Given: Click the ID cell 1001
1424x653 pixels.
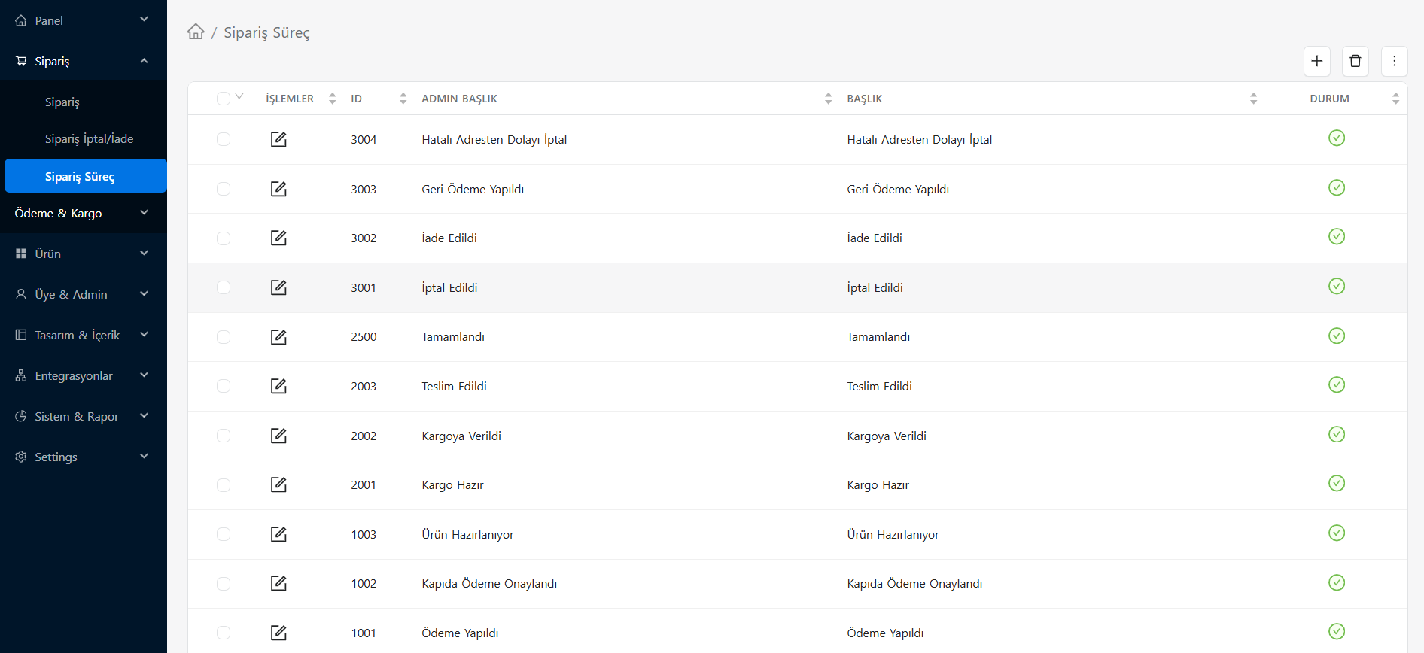Looking at the screenshot, I should [x=364, y=633].
